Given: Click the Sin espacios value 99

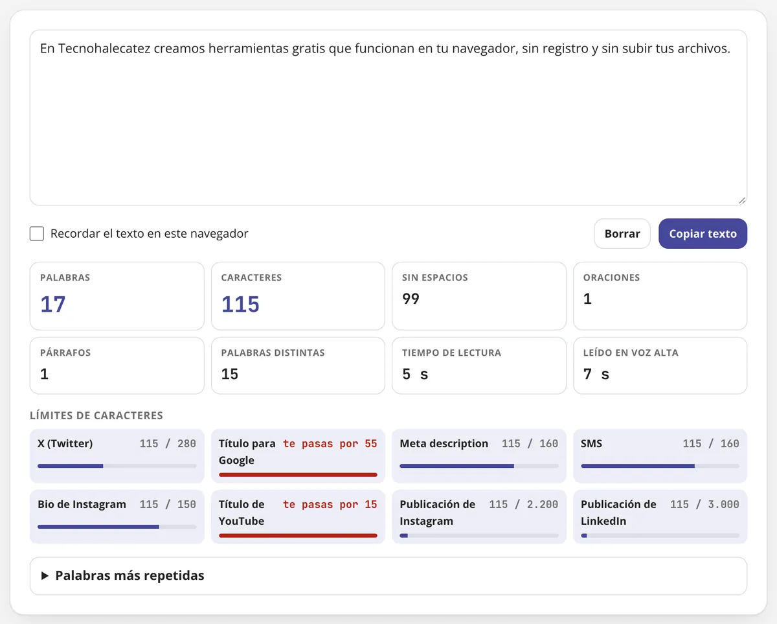Looking at the screenshot, I should pyautogui.click(x=411, y=299).
